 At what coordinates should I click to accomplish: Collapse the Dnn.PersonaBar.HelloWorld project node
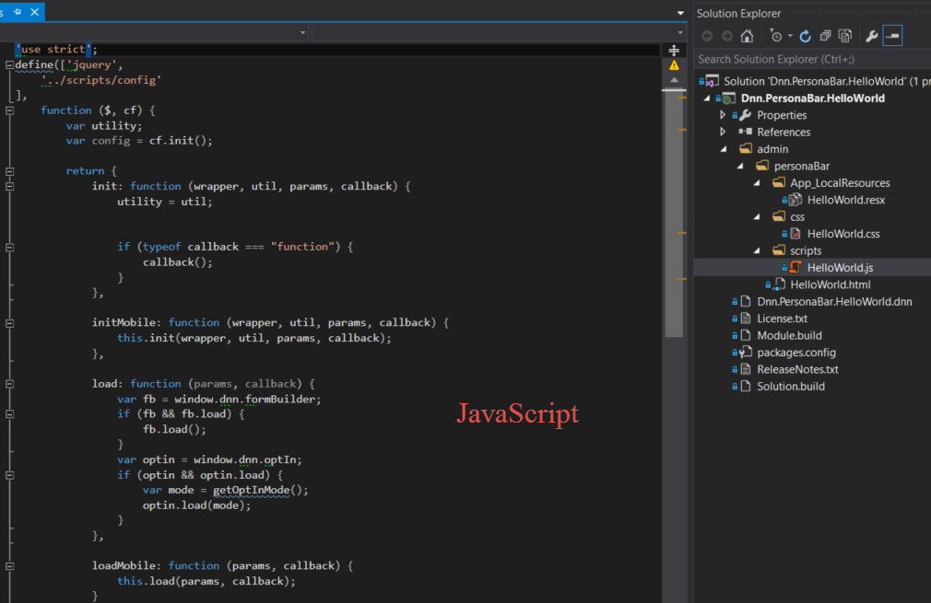[707, 99]
